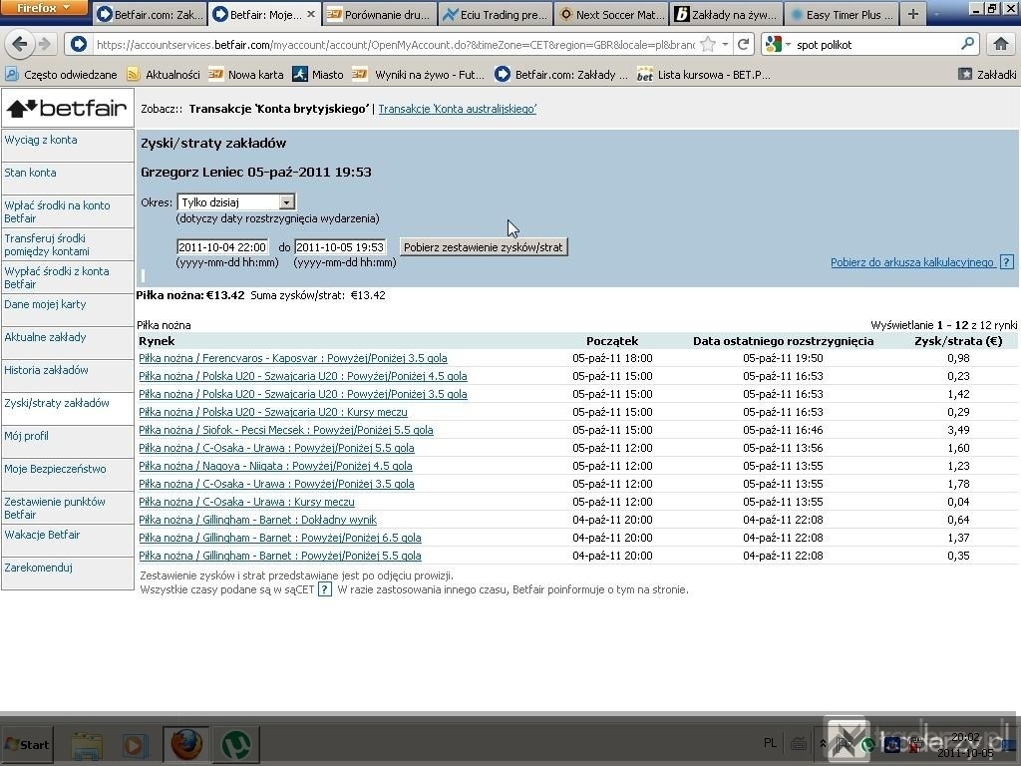Open Często odwiedzane bookmark
Image resolution: width=1021 pixels, height=766 pixels.
61,74
